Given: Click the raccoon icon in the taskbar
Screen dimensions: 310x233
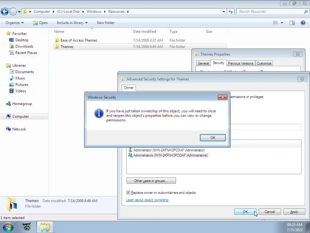Looking at the screenshot, I should coord(27,227).
